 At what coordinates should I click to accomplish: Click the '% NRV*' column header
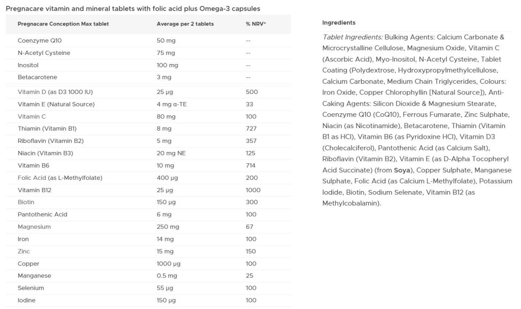tap(255, 24)
